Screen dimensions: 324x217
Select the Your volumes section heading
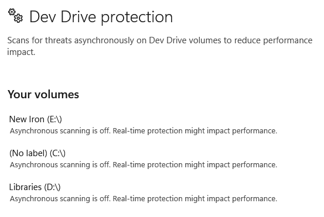tap(43, 95)
